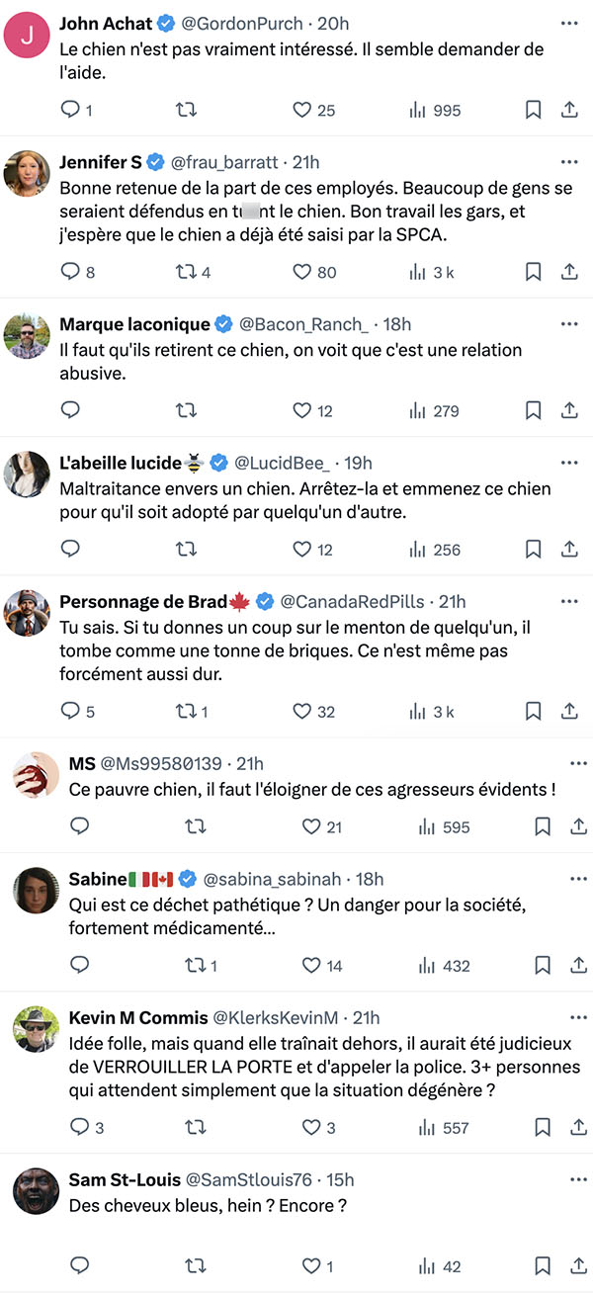Open more options on John Achat's tweet
Screen dimensions: 593x1295
(569, 23)
